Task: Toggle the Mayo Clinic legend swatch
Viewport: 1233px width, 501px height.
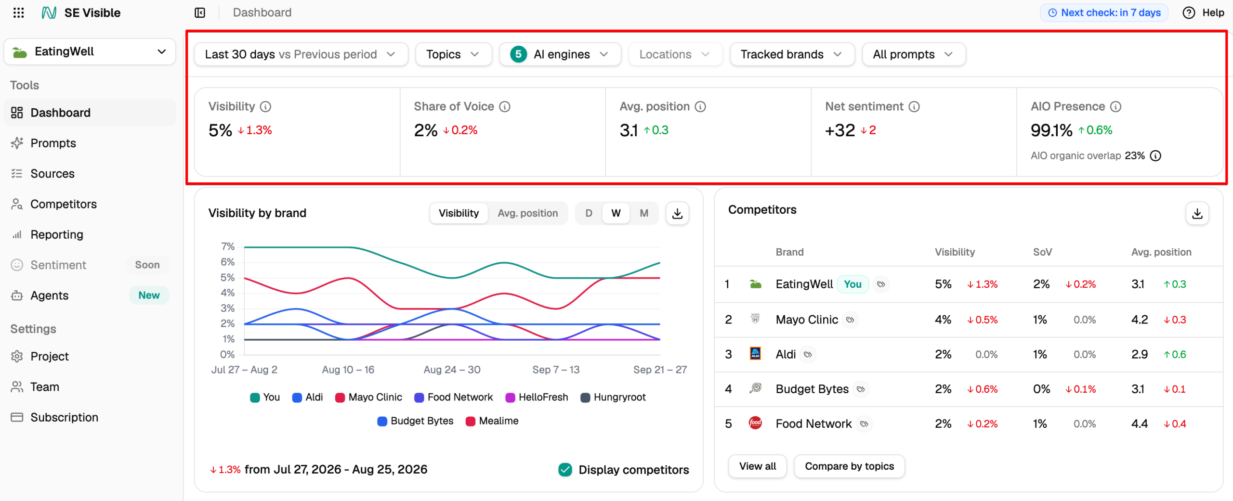Action: 340,398
